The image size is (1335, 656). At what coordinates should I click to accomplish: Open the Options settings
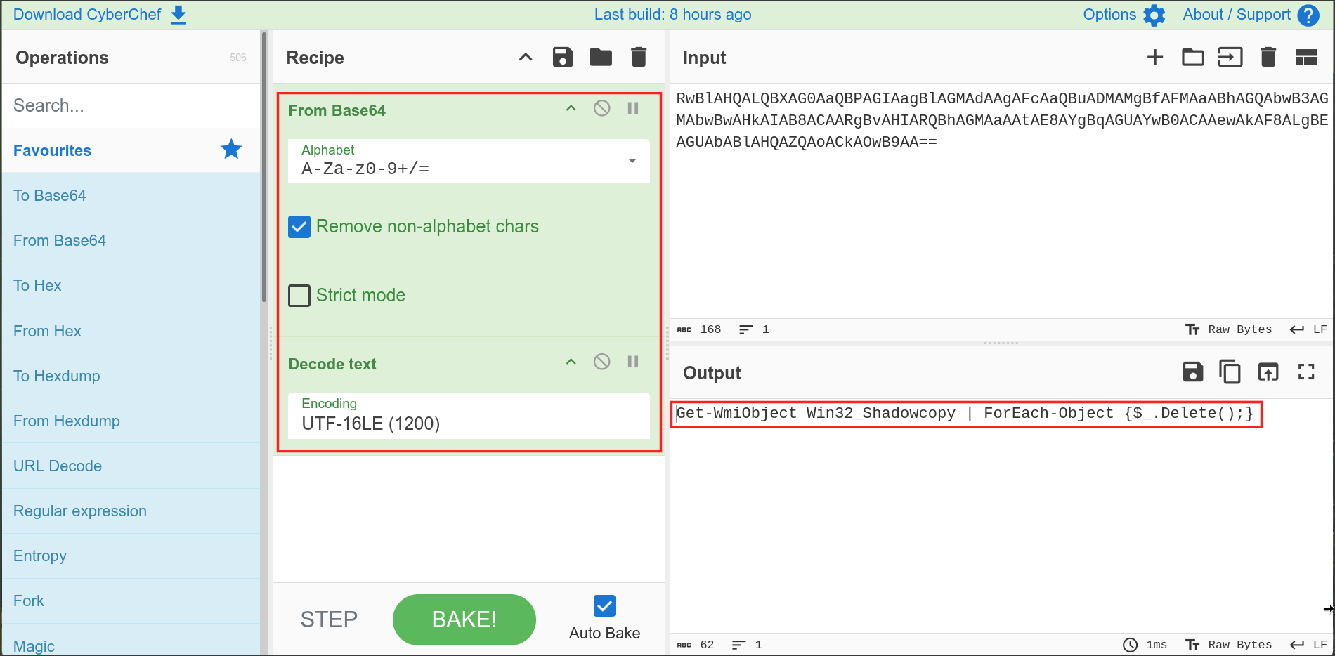[1124, 15]
